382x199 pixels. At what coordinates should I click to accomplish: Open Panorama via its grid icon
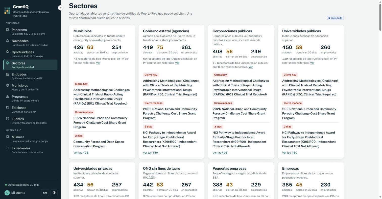coord(8,29)
